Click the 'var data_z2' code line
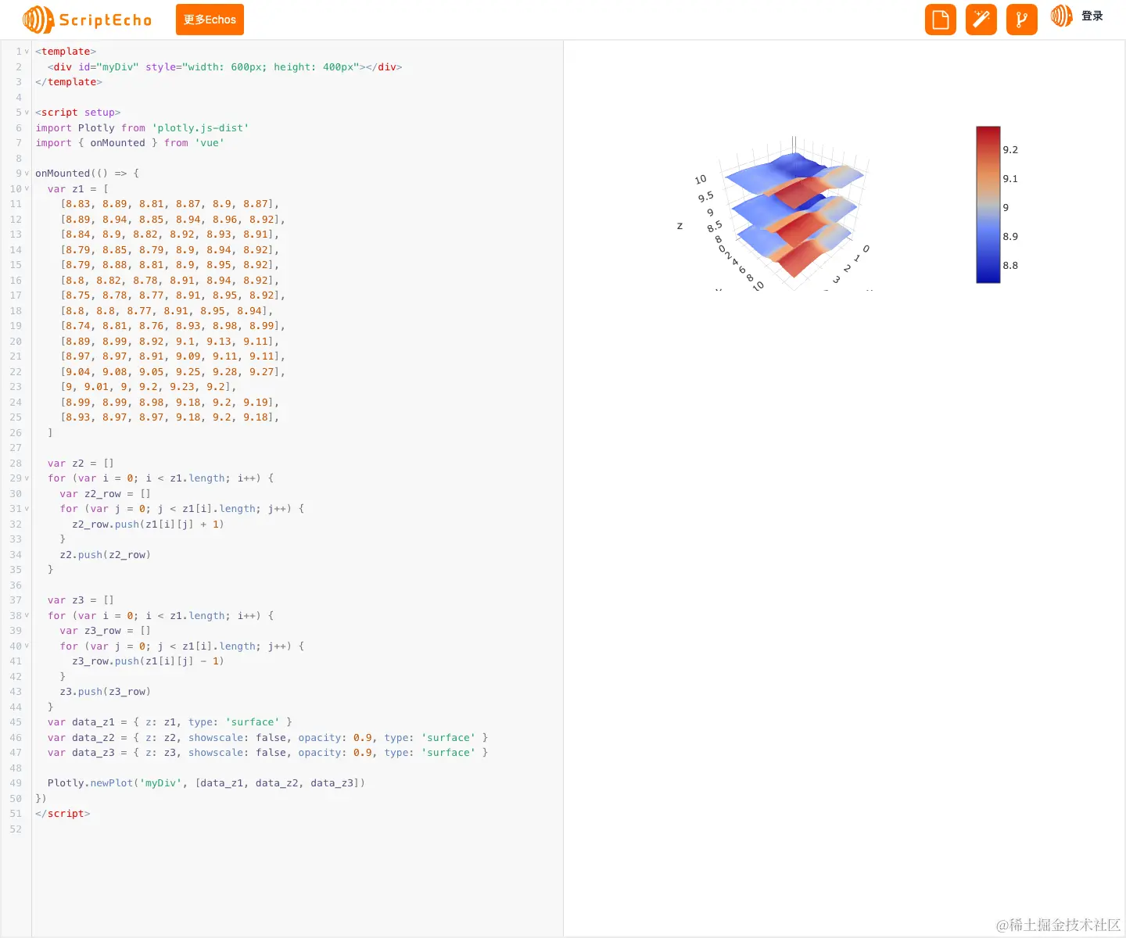This screenshot has height=938, width=1126. click(x=267, y=737)
